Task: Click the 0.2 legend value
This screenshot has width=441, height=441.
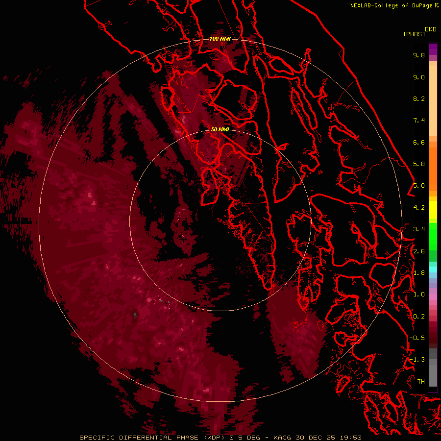Action: pos(419,317)
